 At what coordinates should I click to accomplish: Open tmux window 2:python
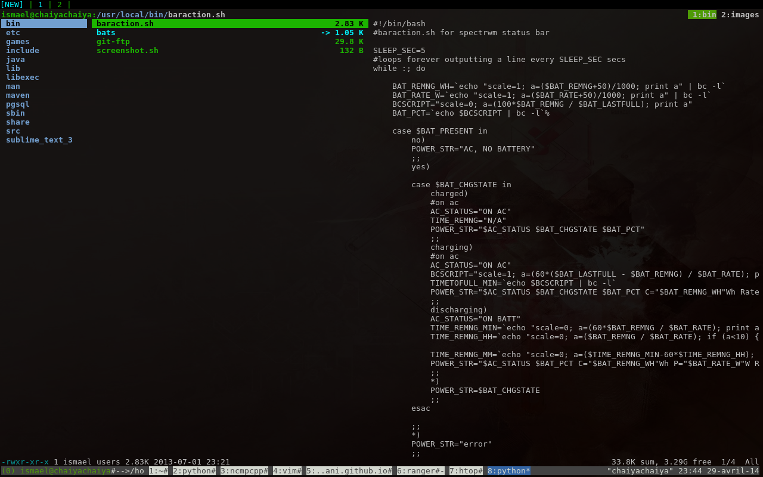[x=194, y=471]
